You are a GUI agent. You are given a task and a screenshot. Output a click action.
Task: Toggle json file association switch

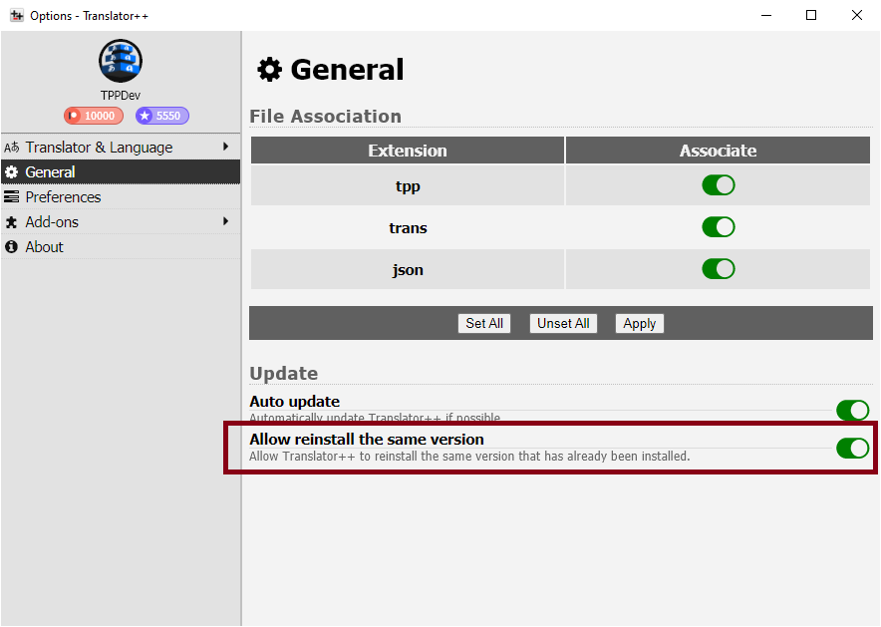(x=719, y=269)
